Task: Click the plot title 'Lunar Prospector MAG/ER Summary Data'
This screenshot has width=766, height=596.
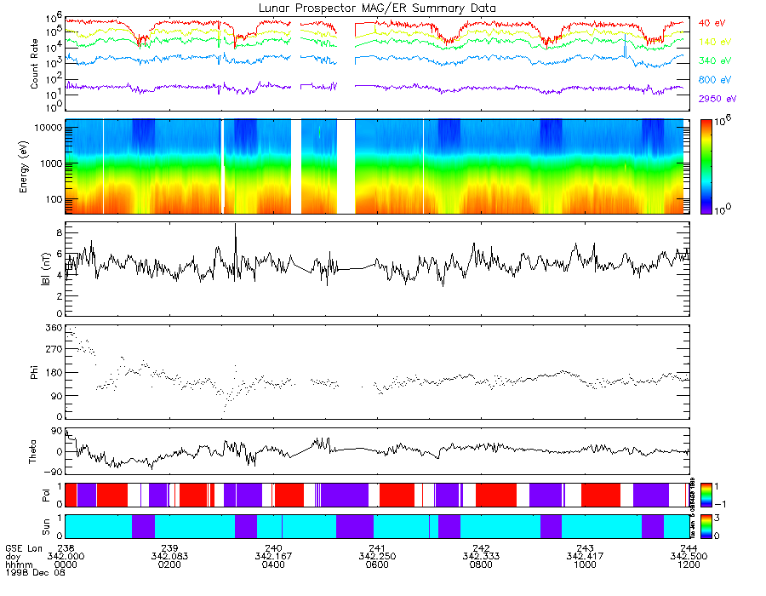Action: pos(377,9)
